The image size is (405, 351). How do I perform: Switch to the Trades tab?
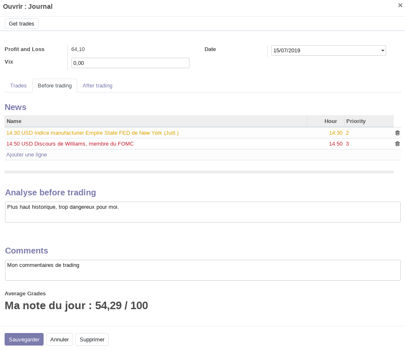(18, 86)
